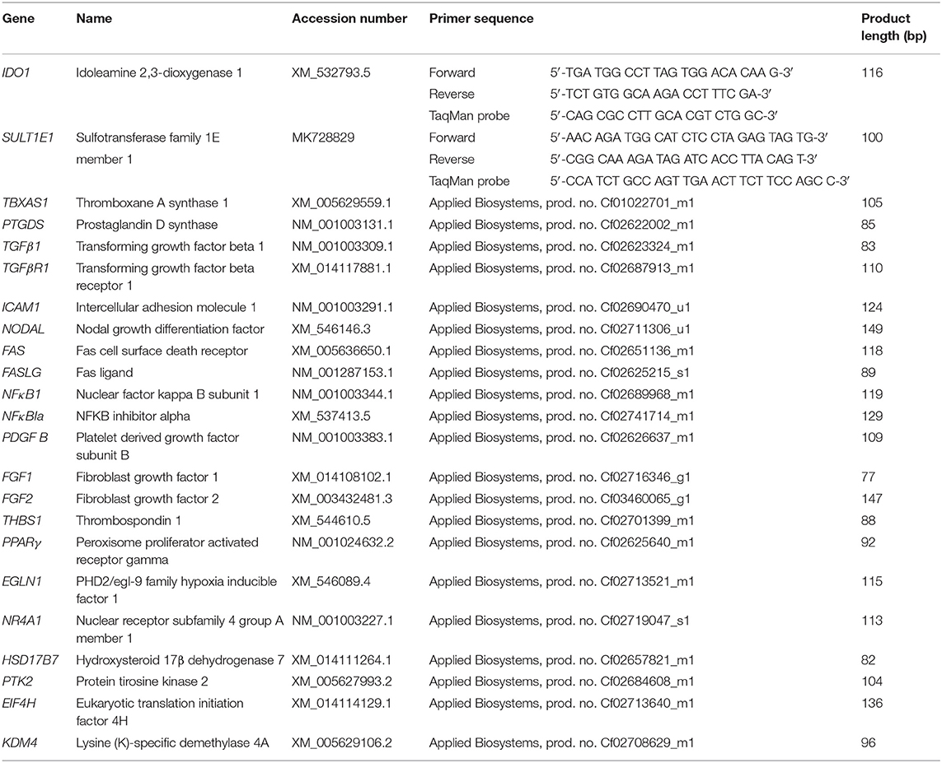This screenshot has height=763, width=942.
Task: Select the PPARγ gene cell
Action: pos(21,542)
